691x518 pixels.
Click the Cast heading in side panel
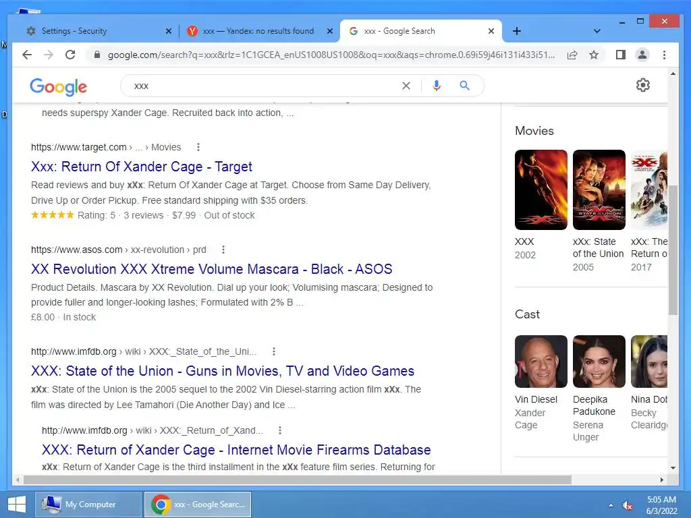(x=527, y=314)
